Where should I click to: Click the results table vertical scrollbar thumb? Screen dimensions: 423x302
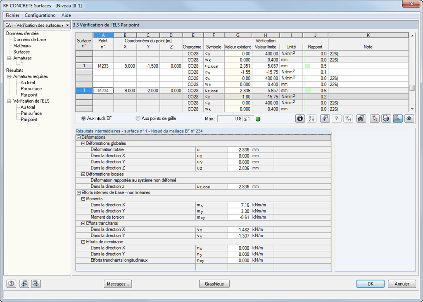(412, 88)
